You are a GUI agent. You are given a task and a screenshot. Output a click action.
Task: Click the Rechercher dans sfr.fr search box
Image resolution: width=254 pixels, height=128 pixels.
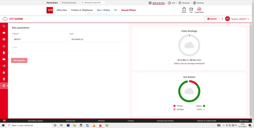(93, 3)
